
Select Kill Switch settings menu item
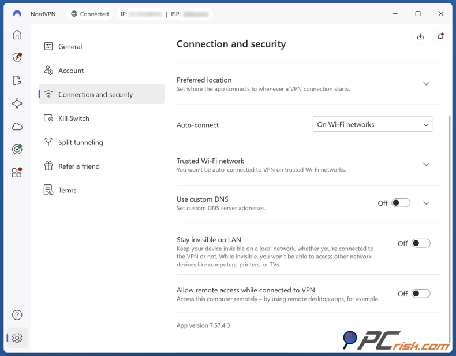74,118
